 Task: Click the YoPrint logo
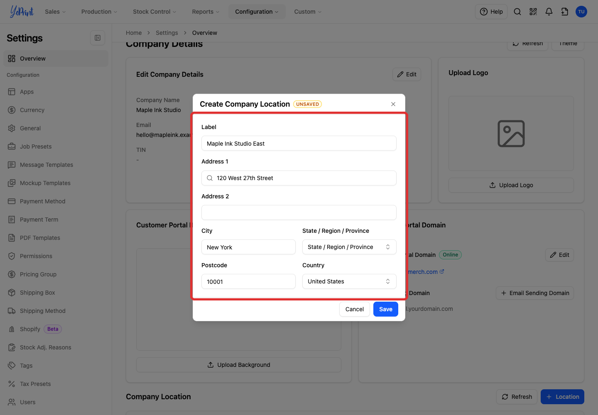[x=22, y=12]
